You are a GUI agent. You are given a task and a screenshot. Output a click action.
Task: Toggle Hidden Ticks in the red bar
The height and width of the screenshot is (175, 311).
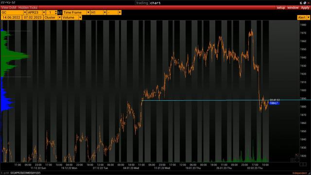(x=28, y=8)
